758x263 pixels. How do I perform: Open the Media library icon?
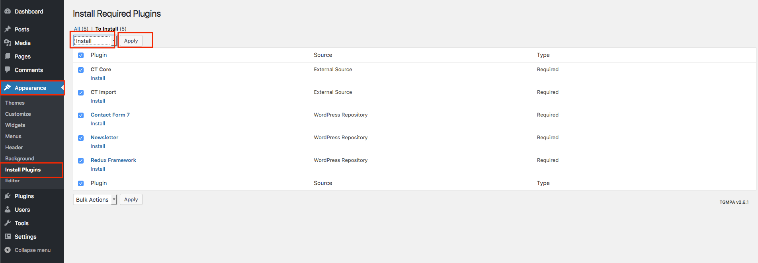point(8,43)
